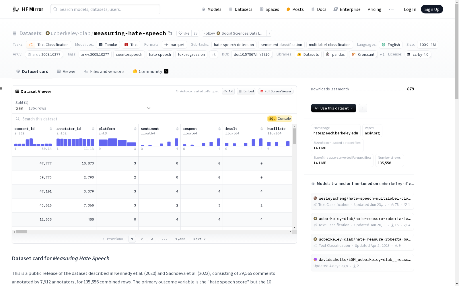
Task: Go to page 2 of rows
Action: coord(142,239)
